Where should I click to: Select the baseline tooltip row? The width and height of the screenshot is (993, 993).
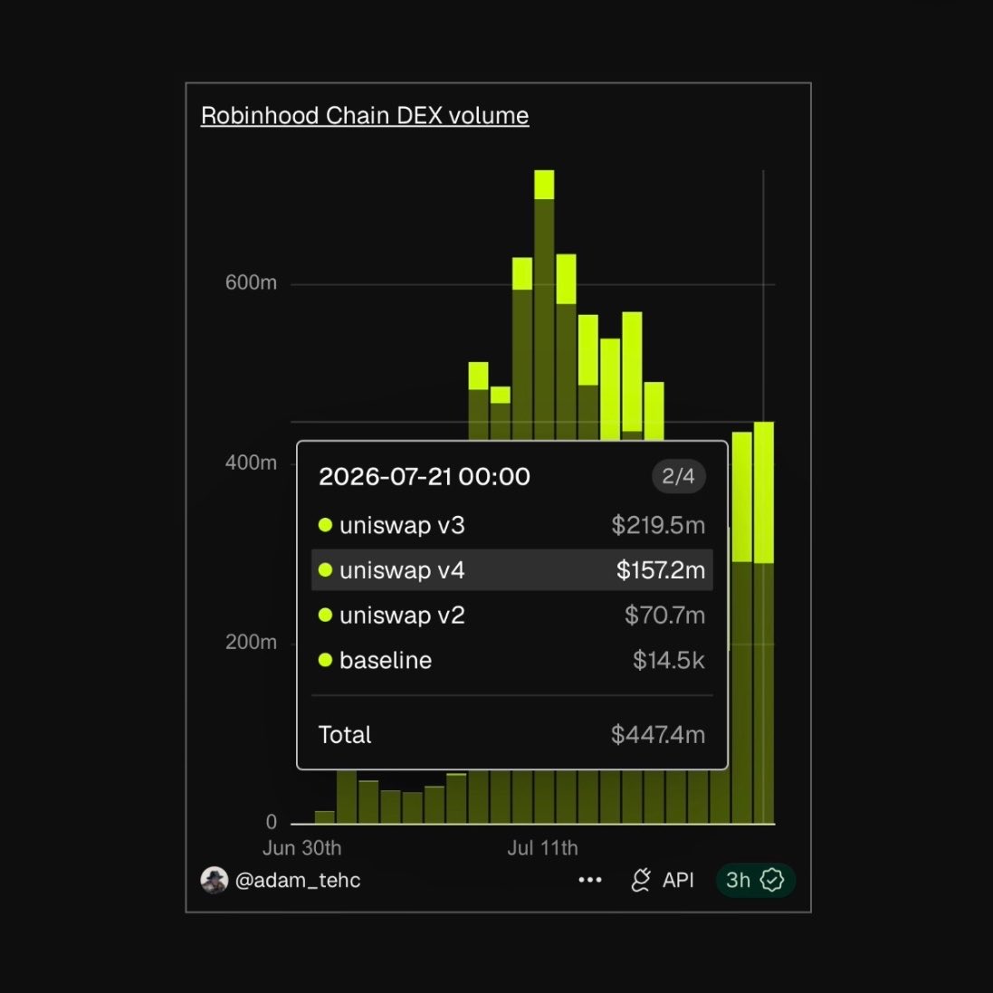511,660
